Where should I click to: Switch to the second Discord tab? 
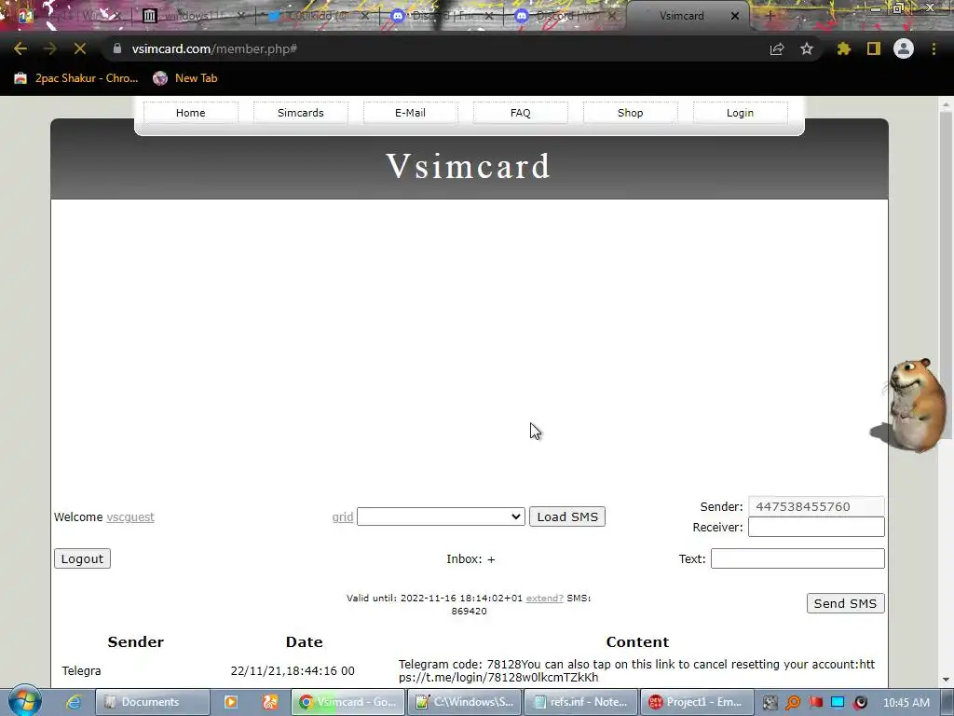click(565, 16)
